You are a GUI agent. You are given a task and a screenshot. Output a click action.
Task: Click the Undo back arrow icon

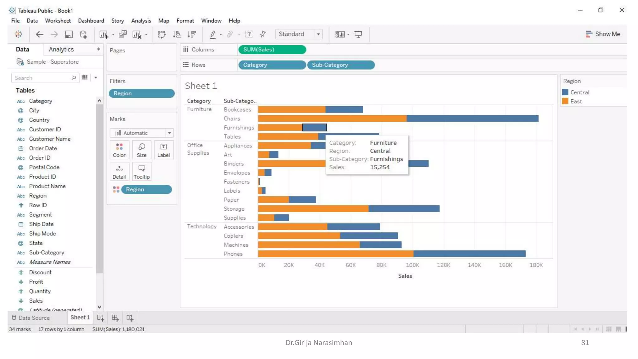(39, 34)
